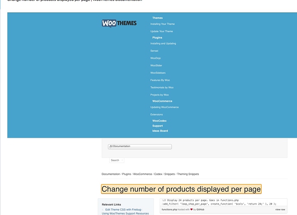Click Plugins in the breadcrumb
The height and width of the screenshot is (215, 297).
tap(127, 174)
